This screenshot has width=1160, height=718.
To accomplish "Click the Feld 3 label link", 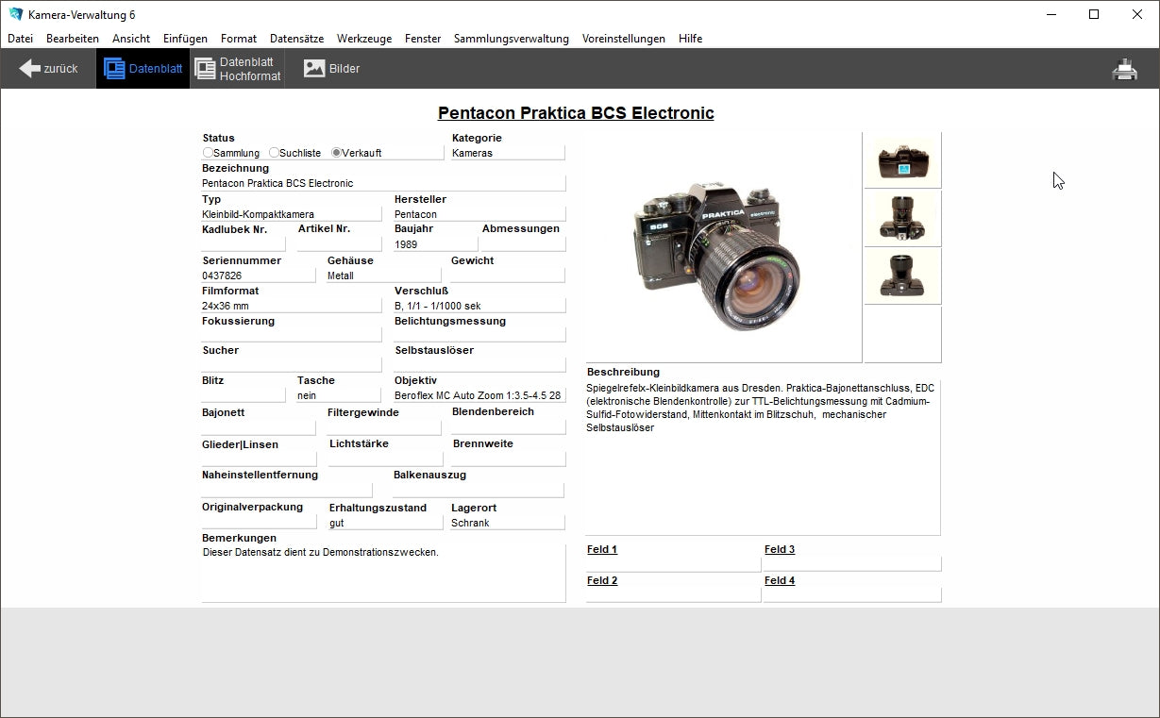I will coord(779,549).
